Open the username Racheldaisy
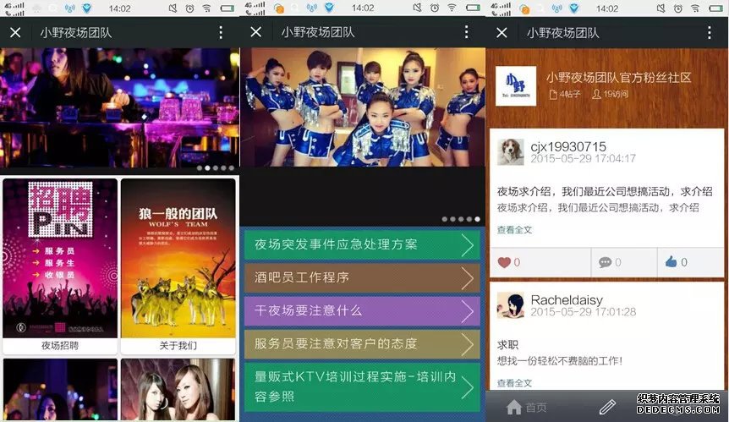729x422 pixels. [x=567, y=300]
